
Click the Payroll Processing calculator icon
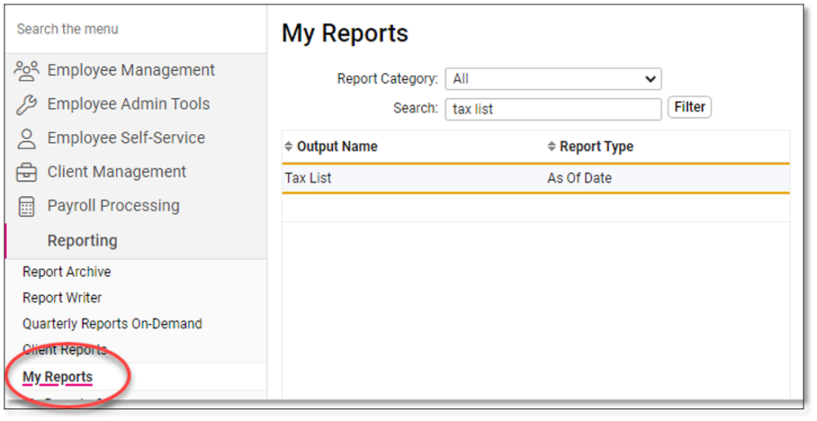(x=26, y=207)
